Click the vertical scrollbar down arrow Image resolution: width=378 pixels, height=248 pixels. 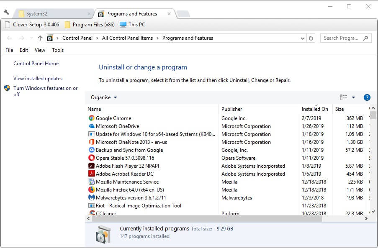(373, 211)
